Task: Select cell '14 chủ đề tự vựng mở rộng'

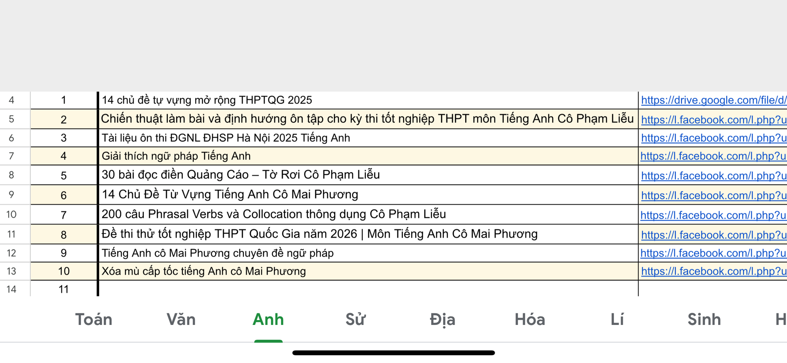Action: (207, 100)
